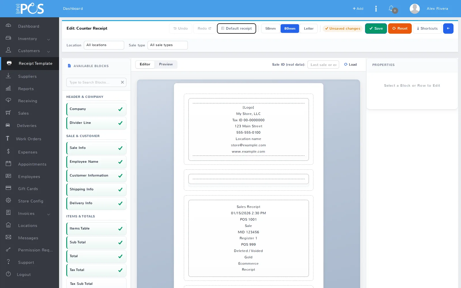This screenshot has height=288, width=461.
Task: Toggle the Divider Line block
Action: click(96, 123)
